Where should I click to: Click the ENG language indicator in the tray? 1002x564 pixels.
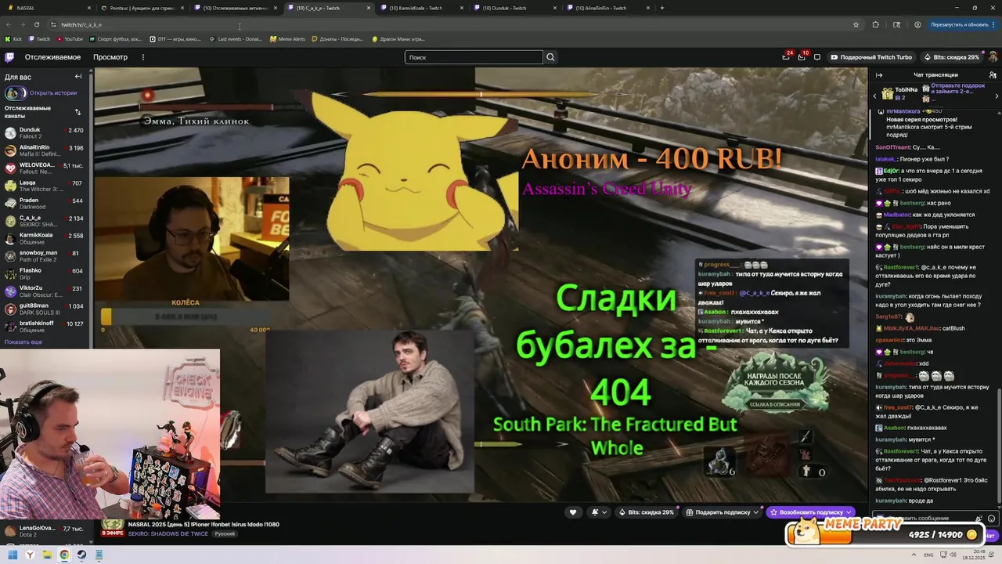click(x=928, y=555)
